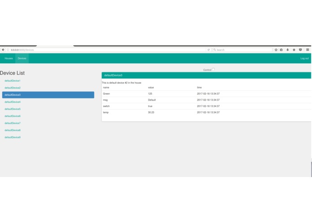Open the hamburger browser menu

point(308,50)
